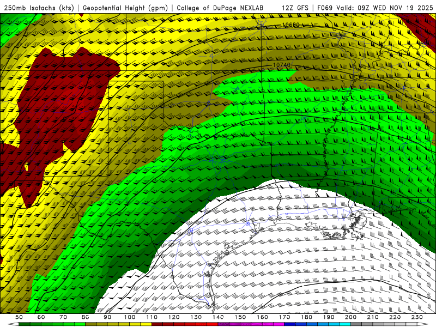Click the 170 value on the color scale
Screen dimensions: 436x327
coord(284,317)
